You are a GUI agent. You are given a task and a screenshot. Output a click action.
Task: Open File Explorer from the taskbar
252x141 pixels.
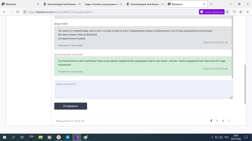[x=41, y=137]
